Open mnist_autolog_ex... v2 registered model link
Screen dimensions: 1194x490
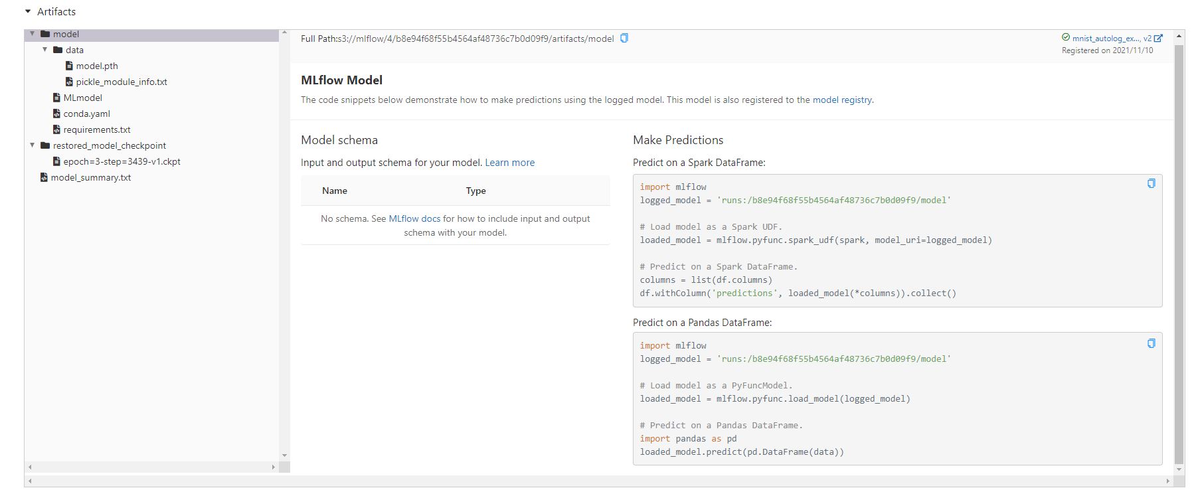point(1112,38)
